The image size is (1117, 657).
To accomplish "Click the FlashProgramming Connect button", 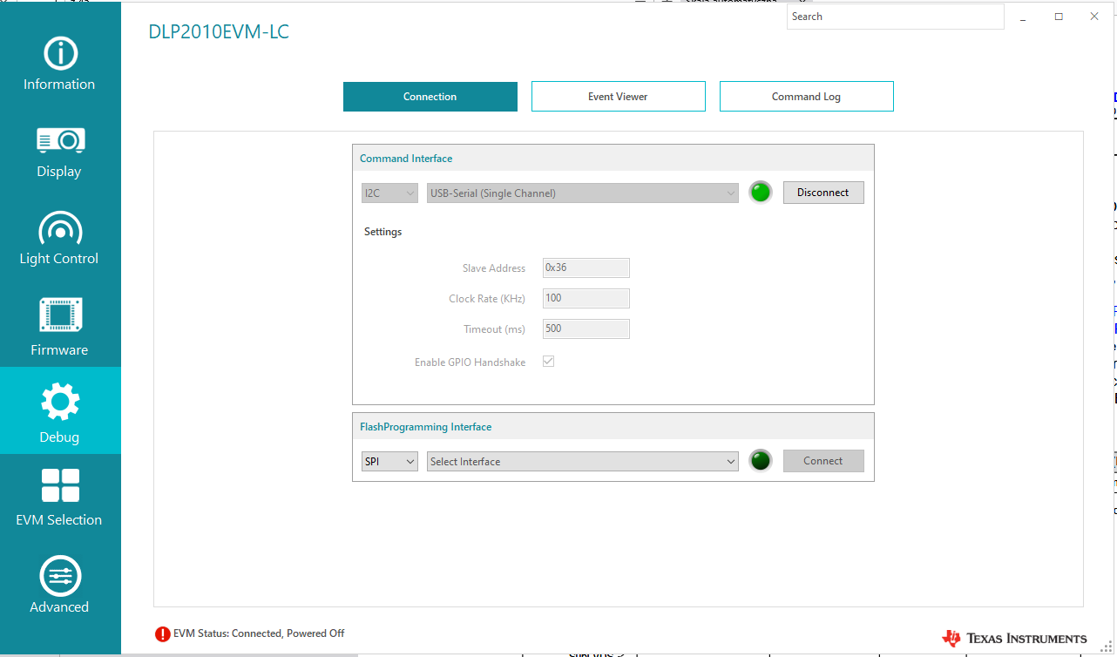I will 823,461.
